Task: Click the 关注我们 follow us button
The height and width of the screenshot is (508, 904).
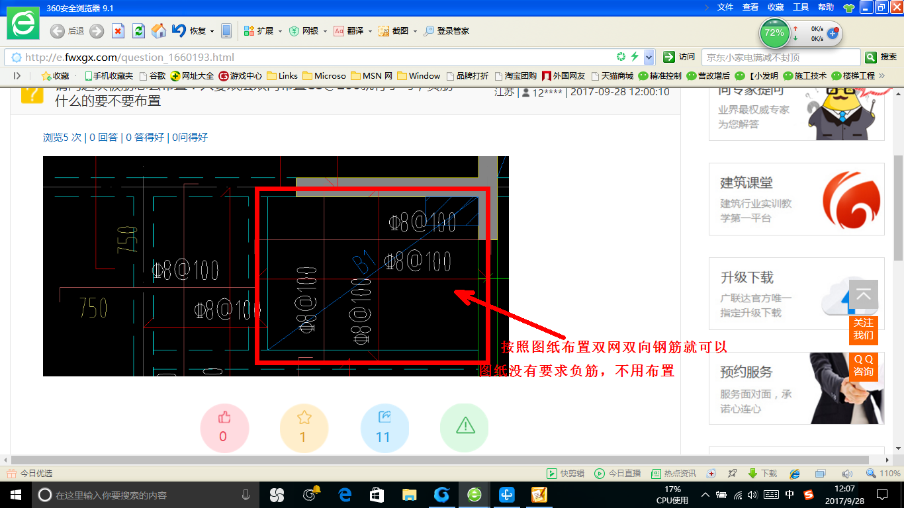Action: (x=863, y=329)
